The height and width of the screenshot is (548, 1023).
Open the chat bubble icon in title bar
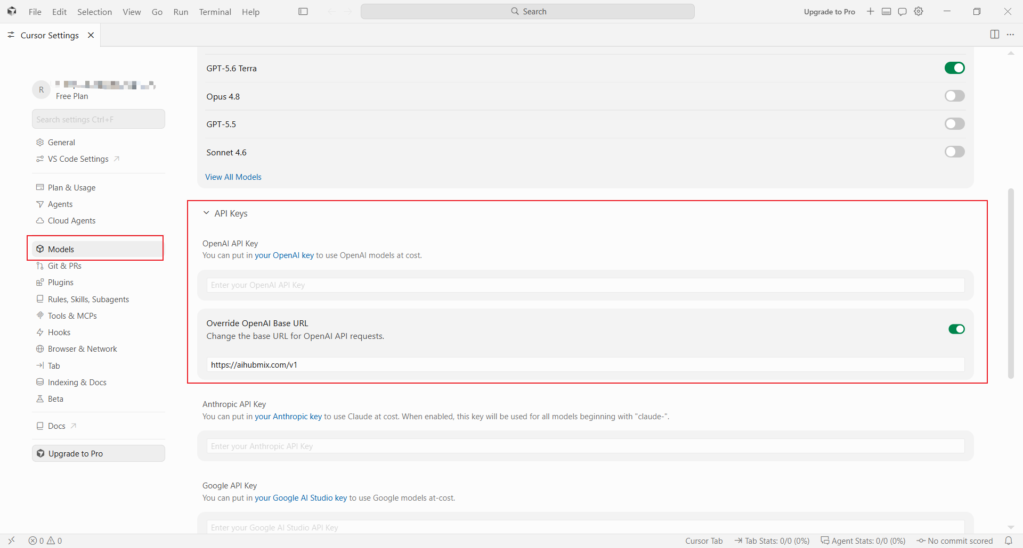(x=902, y=12)
